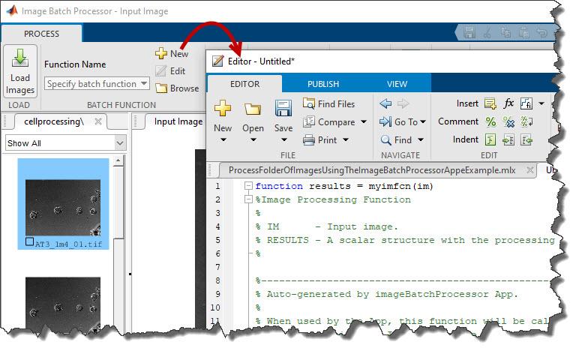The image size is (582, 354).
Task: Click the fx insert function icon
Action: coord(508,103)
